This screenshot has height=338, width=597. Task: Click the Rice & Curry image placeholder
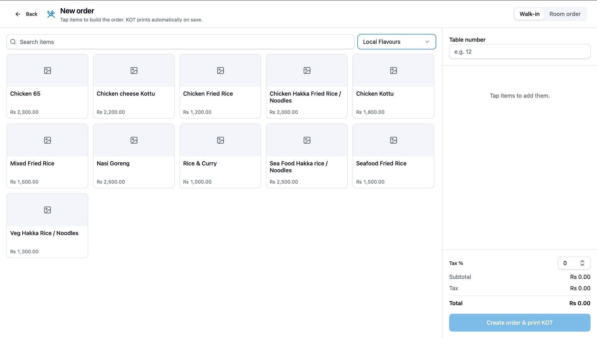coord(220,140)
